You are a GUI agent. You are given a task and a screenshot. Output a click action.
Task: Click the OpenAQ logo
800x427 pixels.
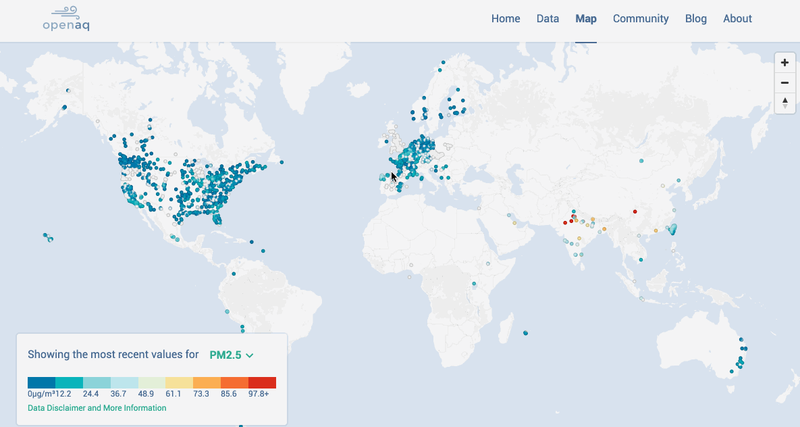(65, 19)
